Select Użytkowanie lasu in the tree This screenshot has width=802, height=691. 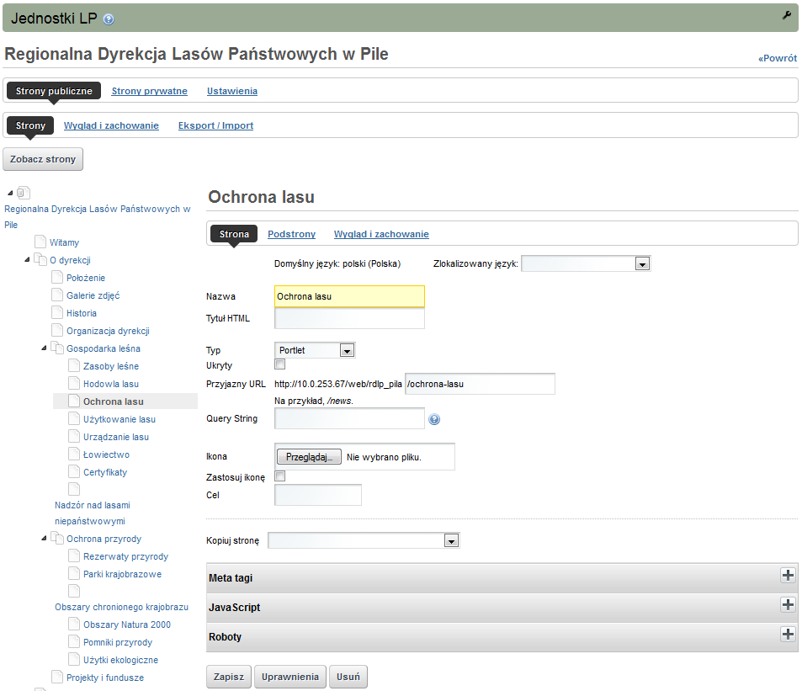120,419
